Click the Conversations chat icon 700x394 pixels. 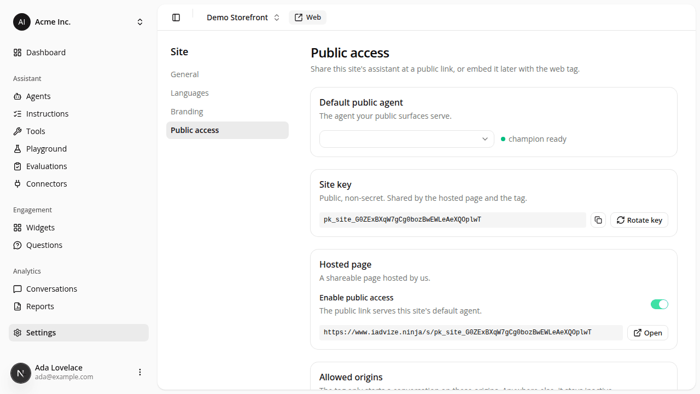point(17,289)
